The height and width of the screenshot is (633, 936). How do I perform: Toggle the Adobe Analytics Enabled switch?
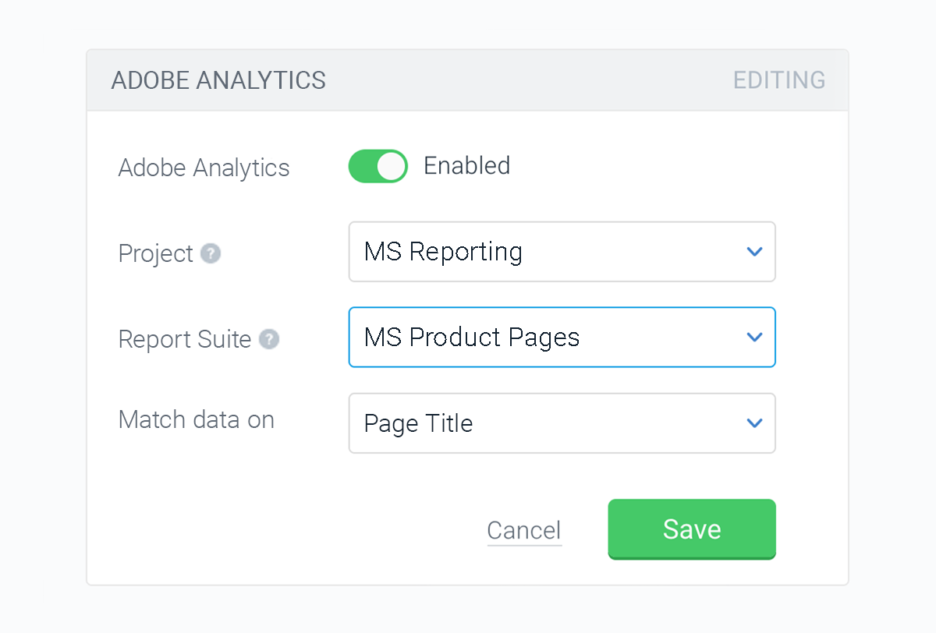378,166
